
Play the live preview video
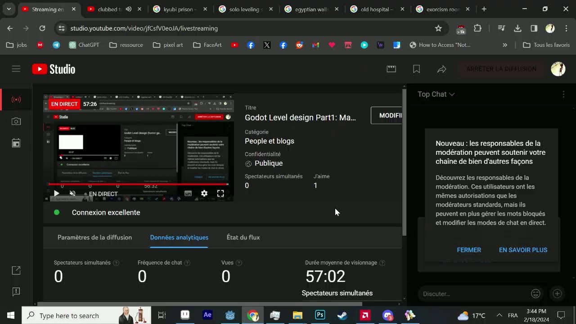[56, 193]
